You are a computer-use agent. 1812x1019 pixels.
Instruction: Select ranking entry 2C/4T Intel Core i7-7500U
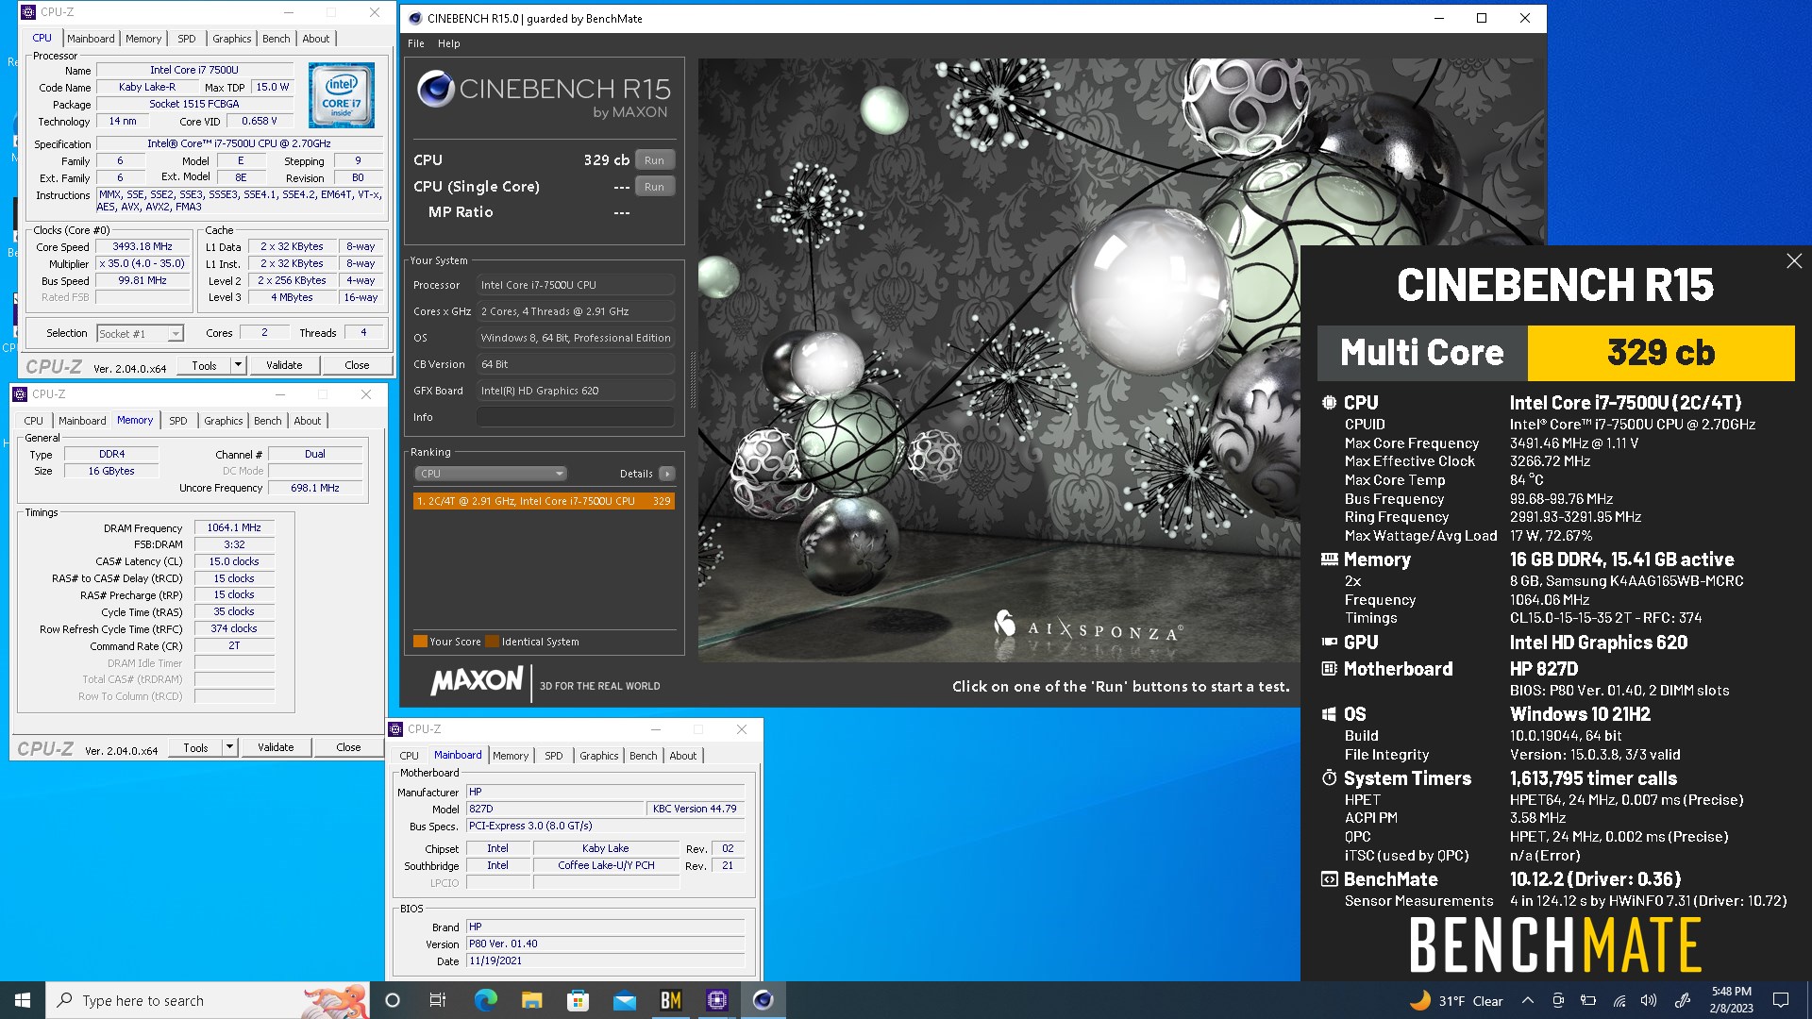pyautogui.click(x=544, y=501)
